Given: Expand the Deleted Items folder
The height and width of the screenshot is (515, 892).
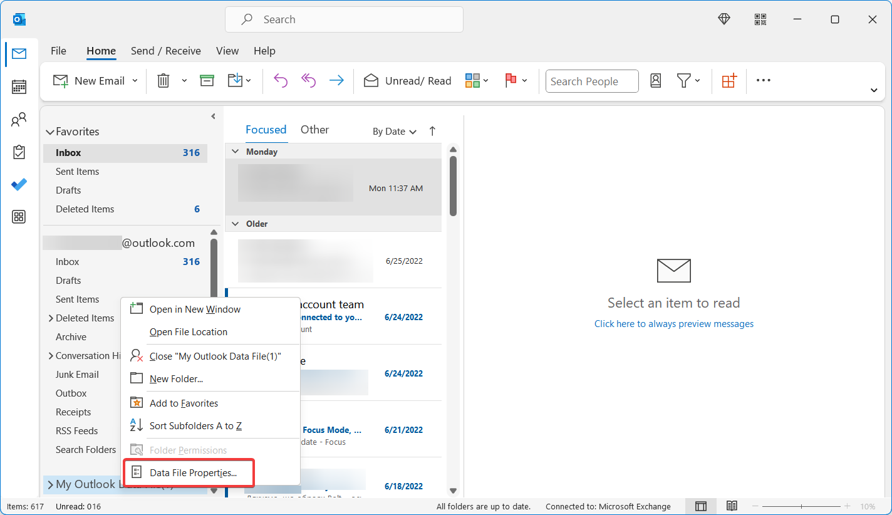Looking at the screenshot, I should 51,318.
